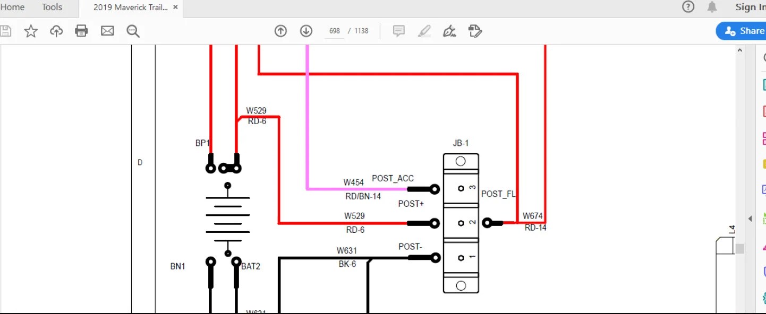766x314 pixels.
Task: Click the JB-1 label in diagram
Action: pos(461,143)
